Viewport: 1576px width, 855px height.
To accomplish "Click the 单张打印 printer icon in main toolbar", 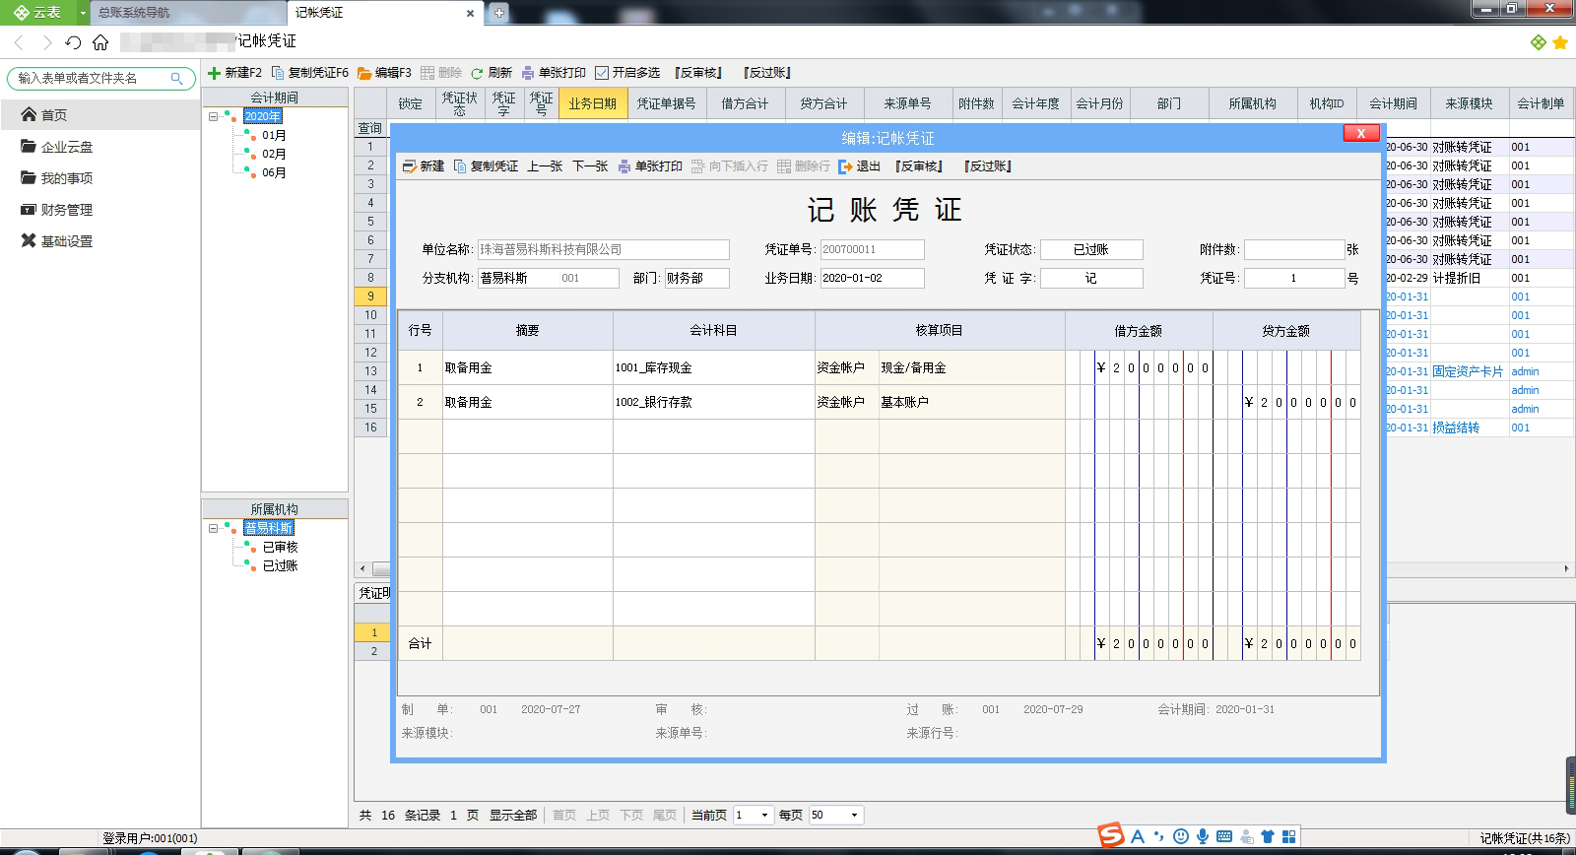I will pos(528,73).
